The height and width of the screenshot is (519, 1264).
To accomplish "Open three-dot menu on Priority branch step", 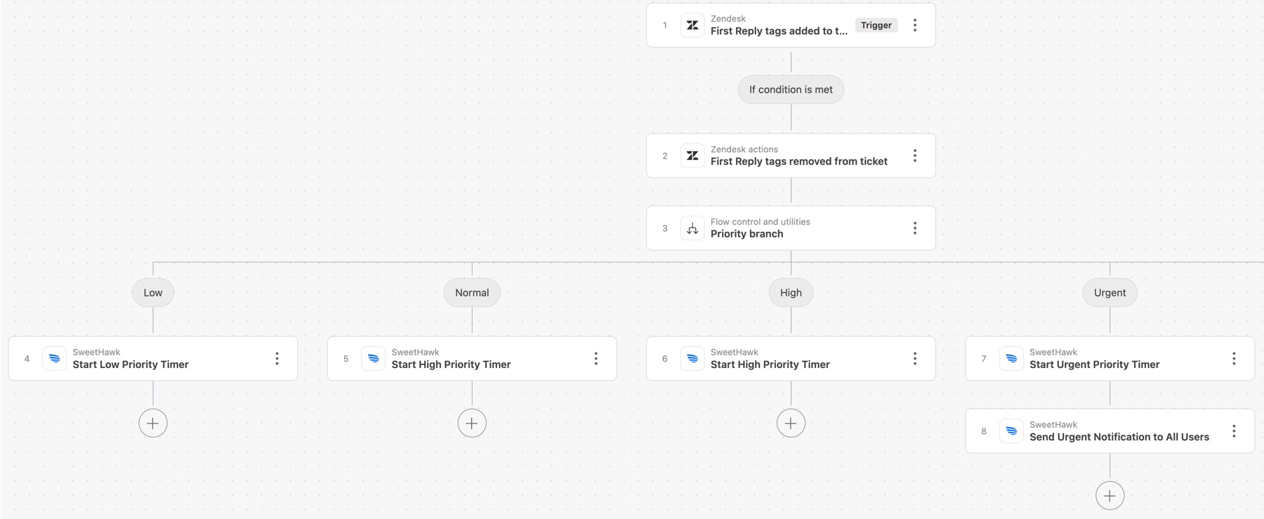I will [x=915, y=228].
